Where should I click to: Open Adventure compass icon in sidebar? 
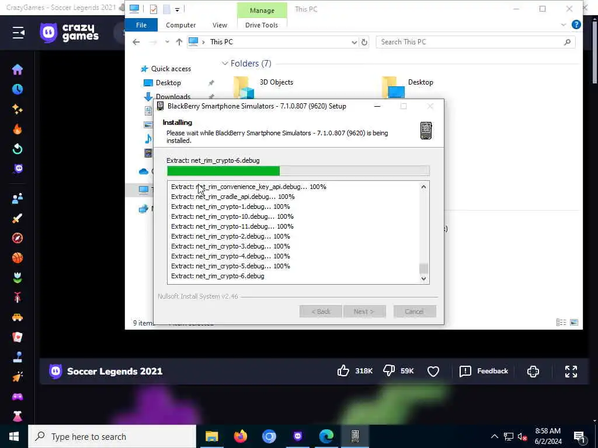coord(17,238)
